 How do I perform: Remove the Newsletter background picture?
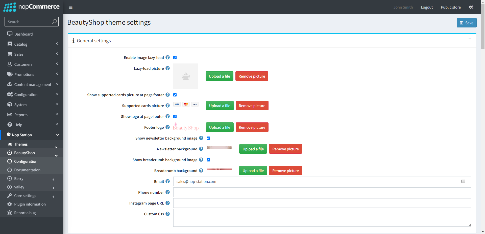click(x=285, y=149)
